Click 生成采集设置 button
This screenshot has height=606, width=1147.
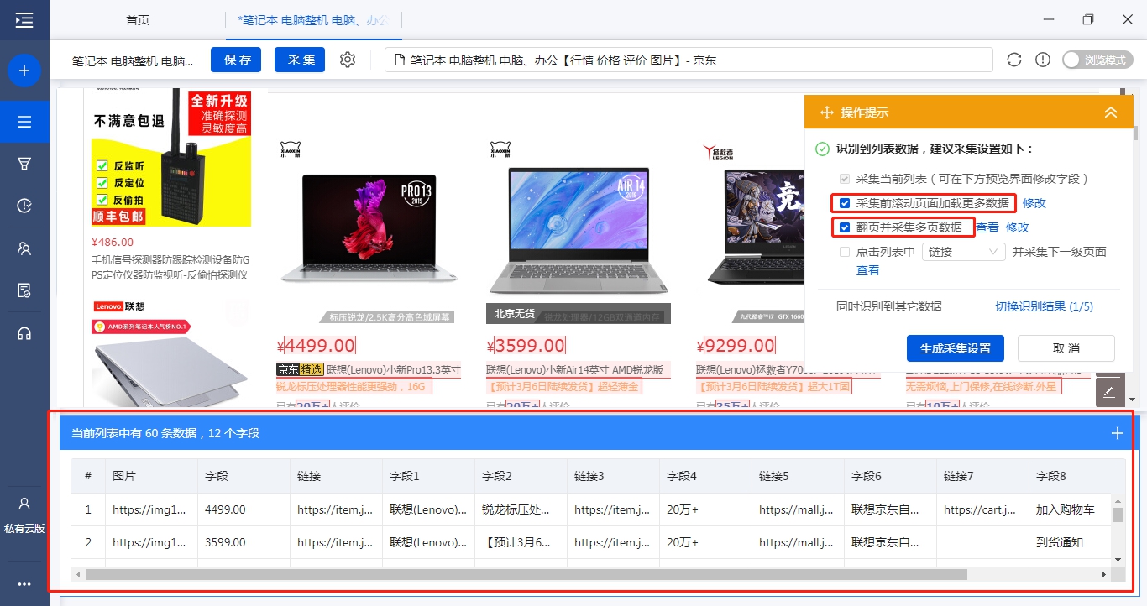(x=956, y=348)
